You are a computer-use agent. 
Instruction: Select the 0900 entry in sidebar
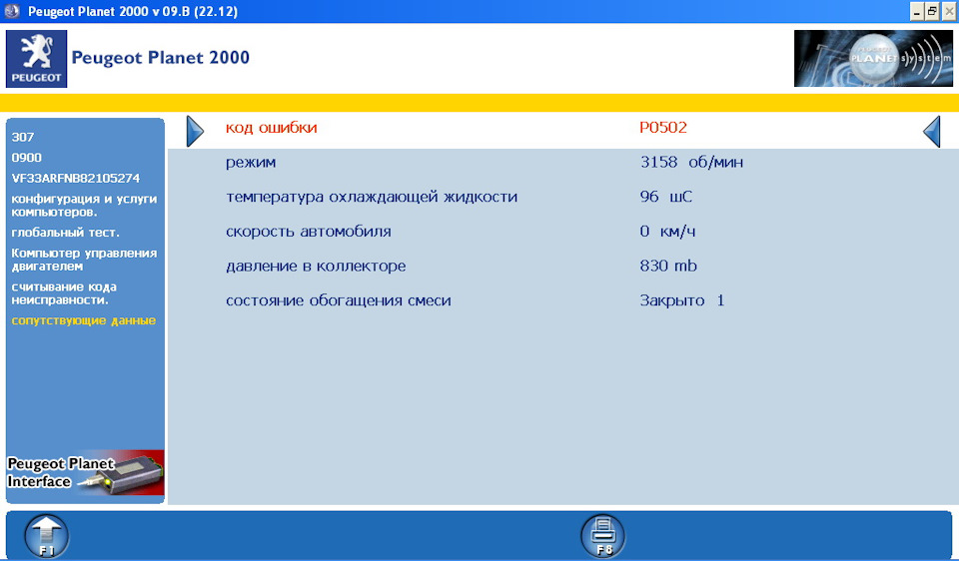[27, 158]
